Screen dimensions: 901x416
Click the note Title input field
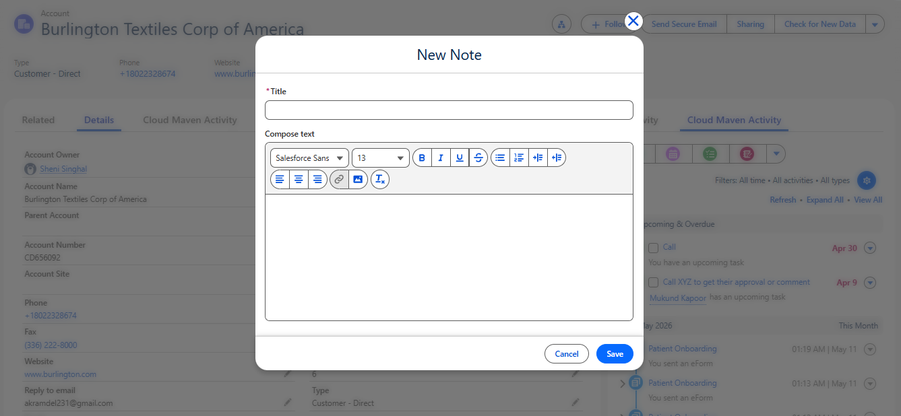pos(449,110)
